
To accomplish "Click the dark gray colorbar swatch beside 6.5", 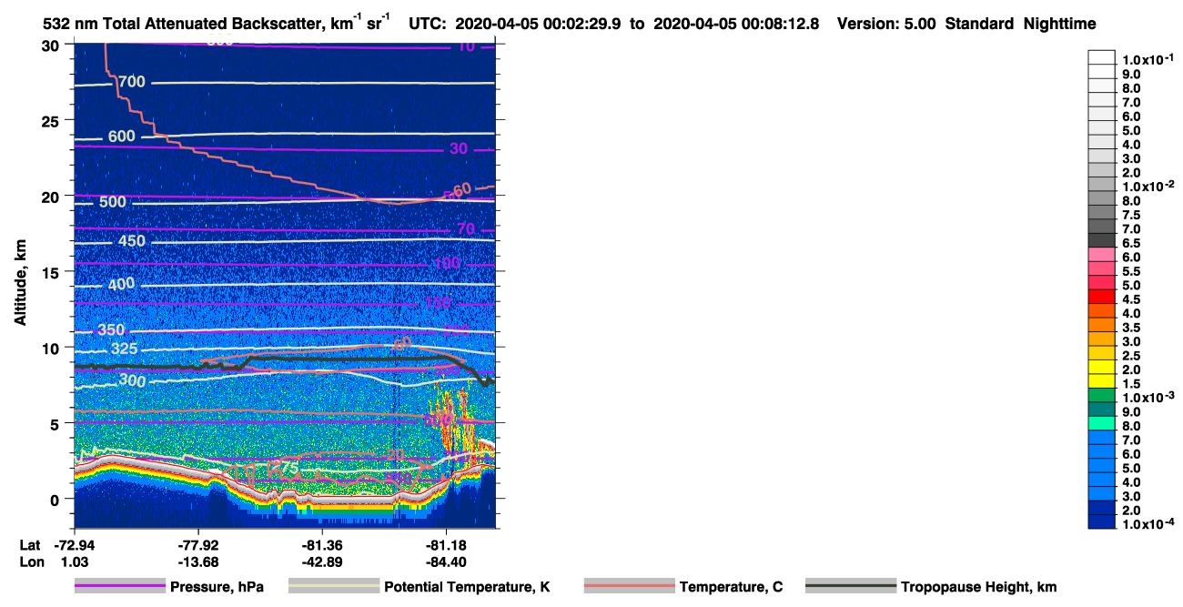I will [1101, 242].
